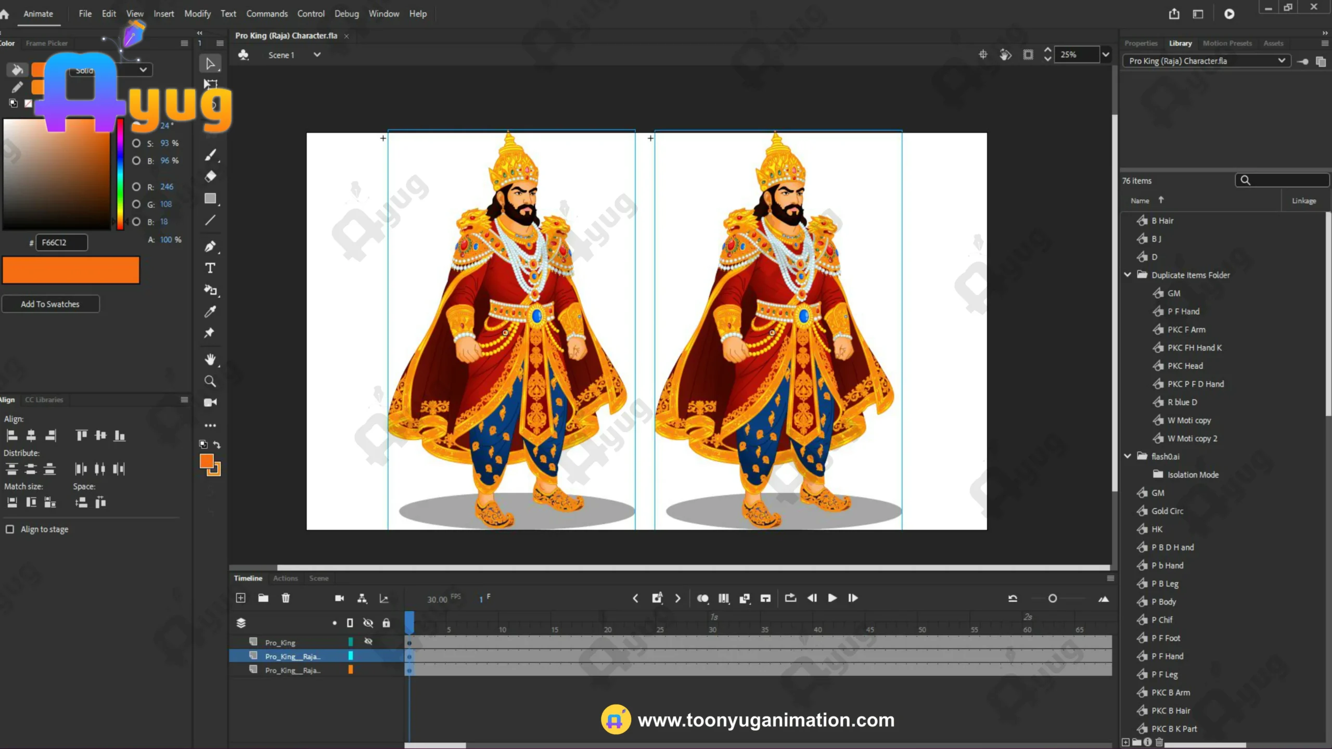Select the Zoom magnifier tool
This screenshot has height=749, width=1332.
pos(210,381)
